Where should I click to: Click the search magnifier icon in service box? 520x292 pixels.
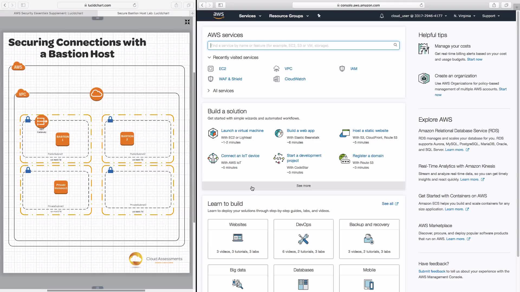click(395, 45)
